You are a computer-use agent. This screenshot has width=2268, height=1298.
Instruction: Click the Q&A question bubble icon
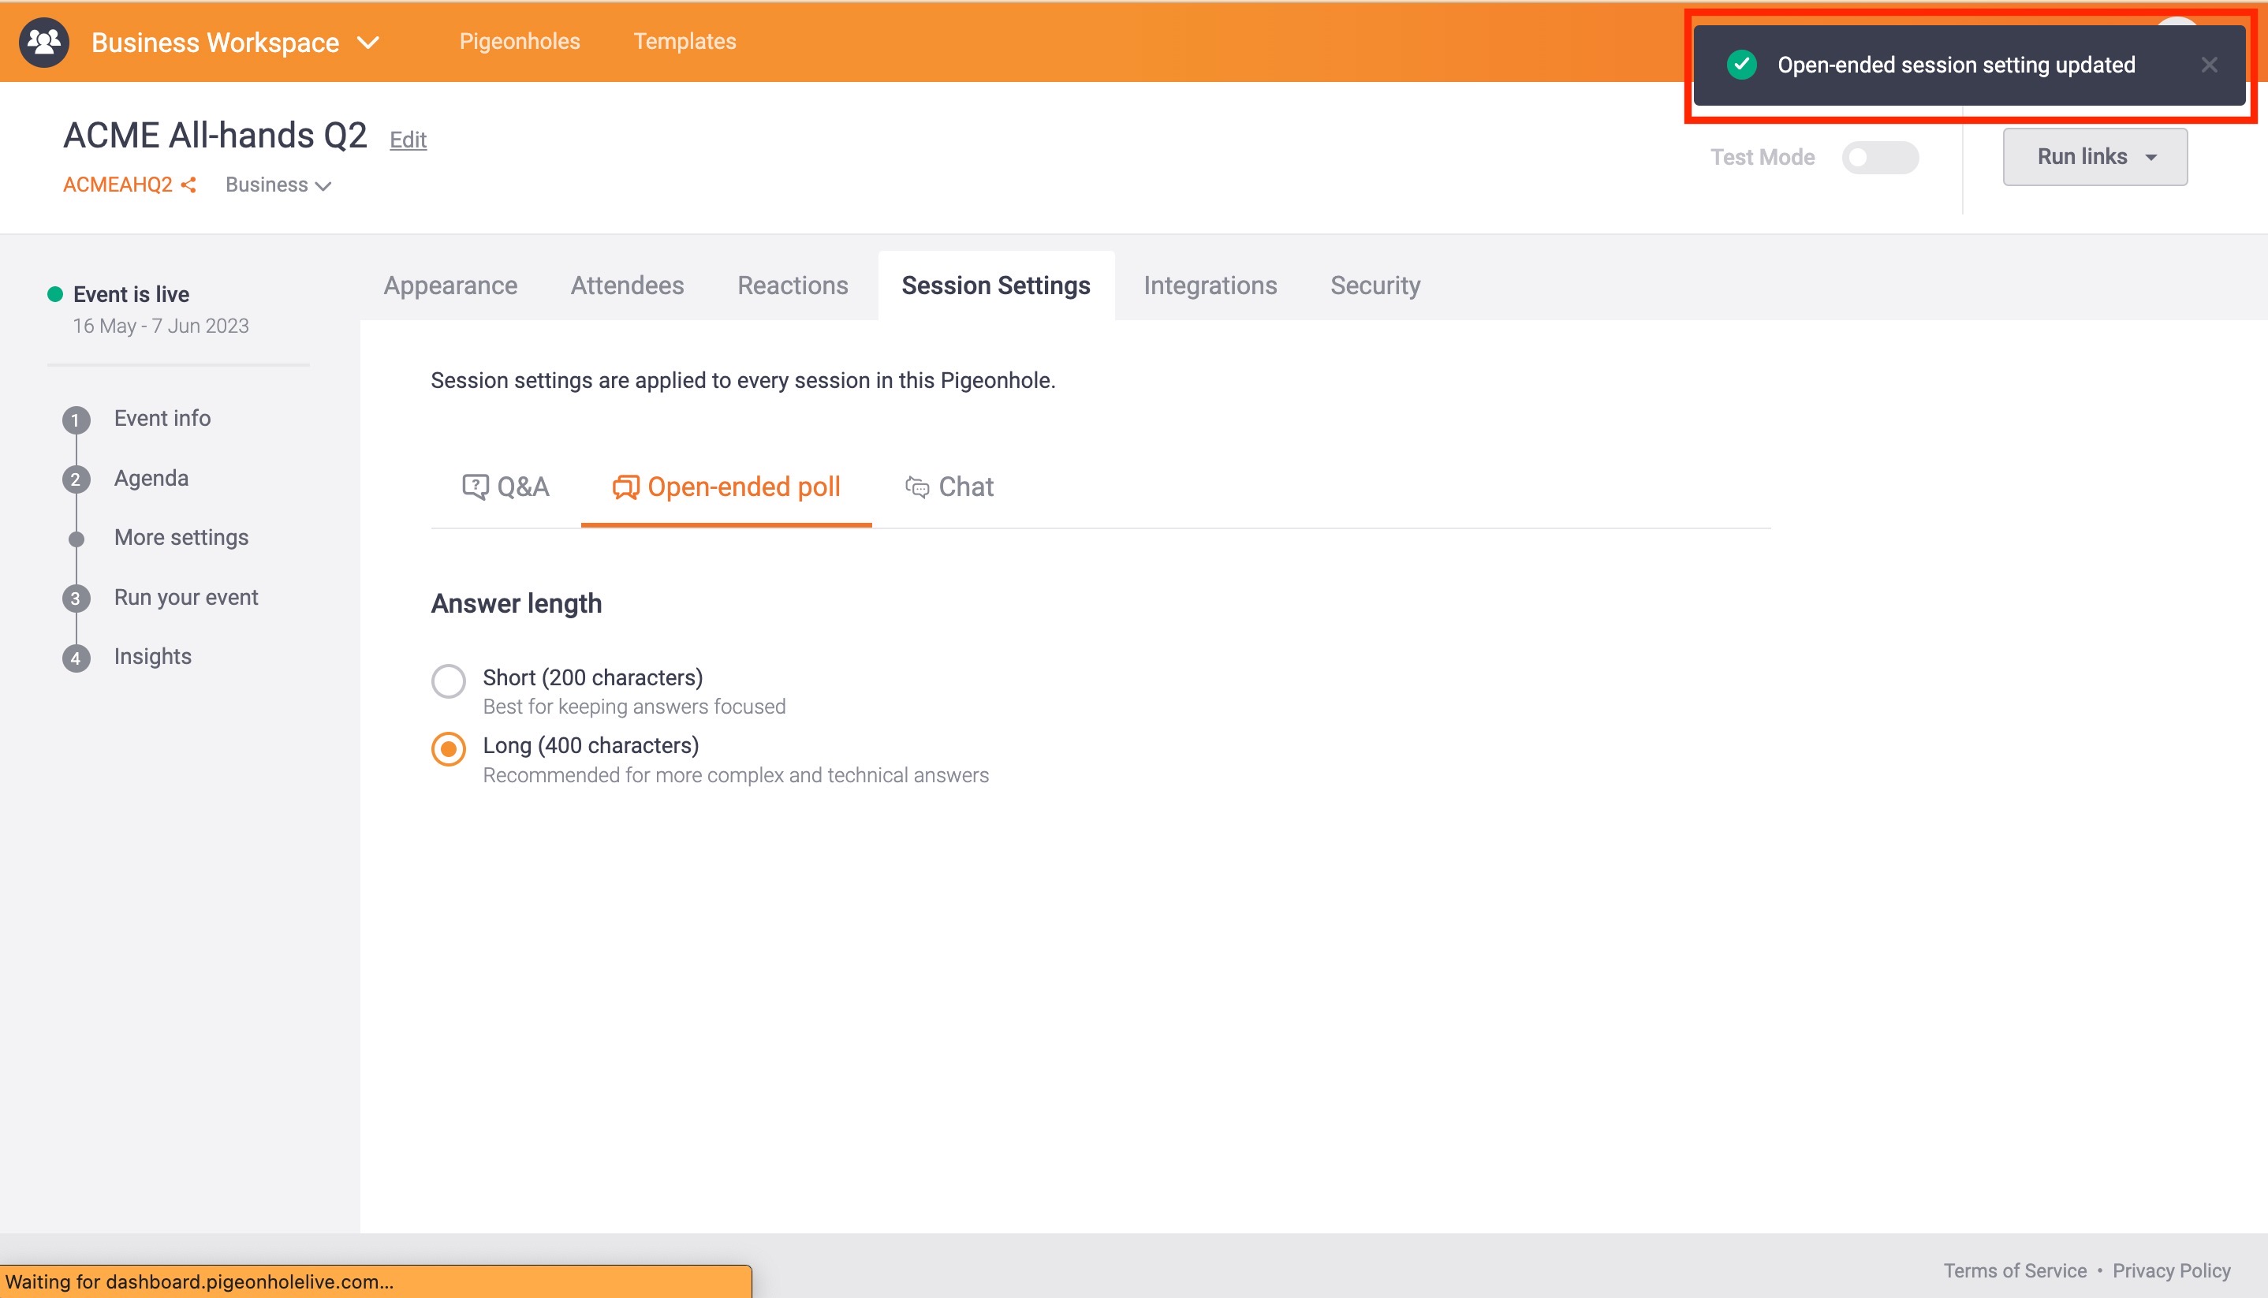click(x=476, y=487)
